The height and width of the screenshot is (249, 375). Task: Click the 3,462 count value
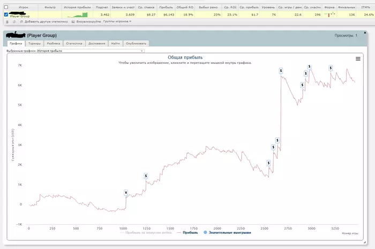pyautogui.click(x=105, y=14)
